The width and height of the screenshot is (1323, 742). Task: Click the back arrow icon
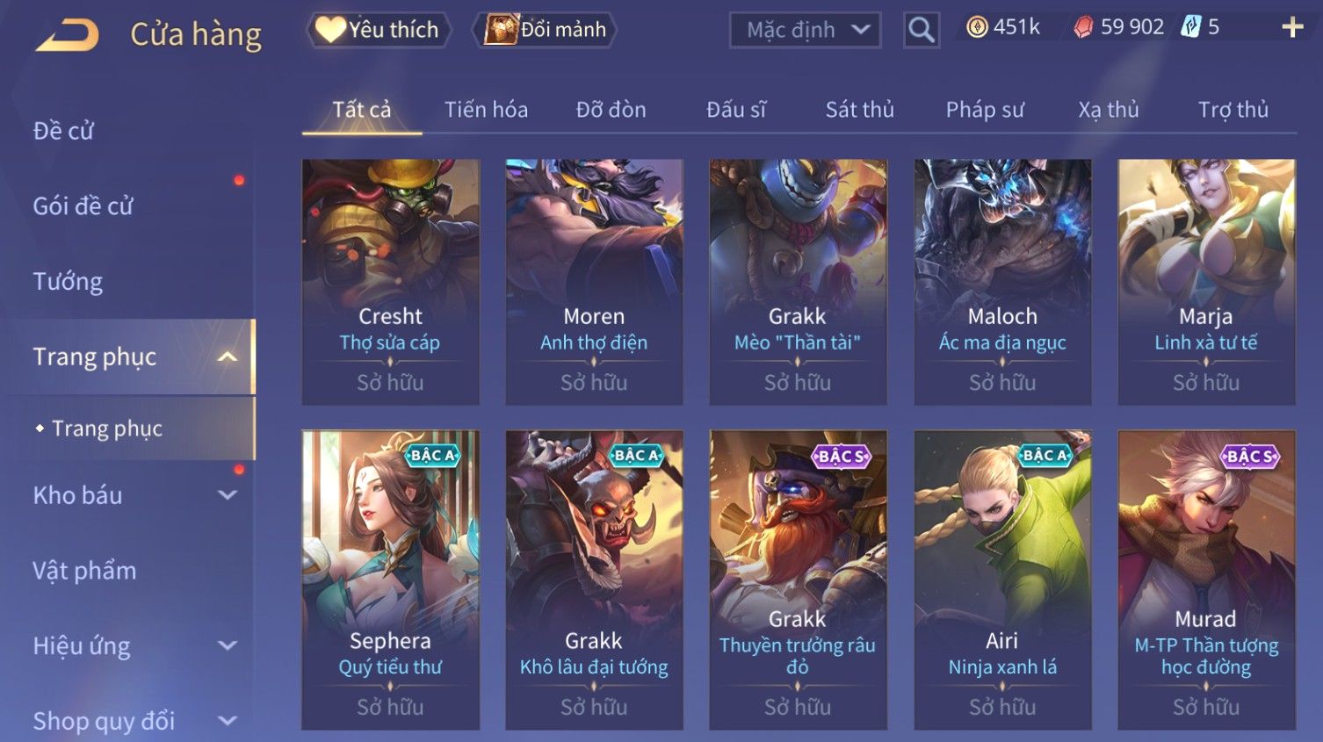pyautogui.click(x=67, y=36)
